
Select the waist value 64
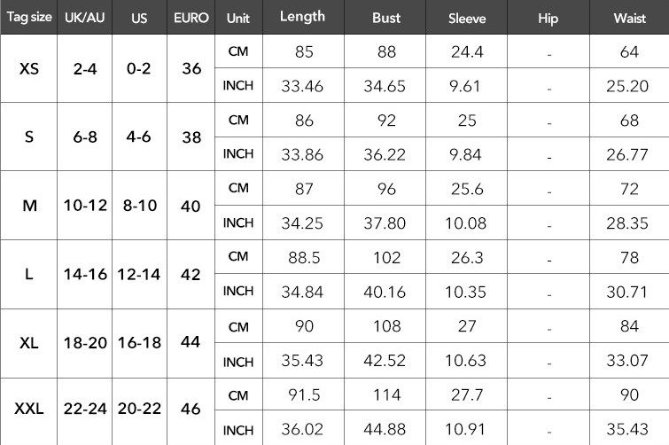pos(629,52)
